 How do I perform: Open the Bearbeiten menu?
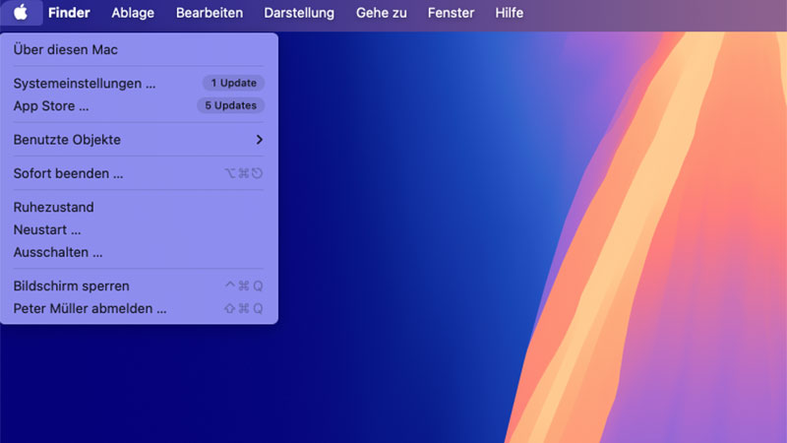pos(210,13)
